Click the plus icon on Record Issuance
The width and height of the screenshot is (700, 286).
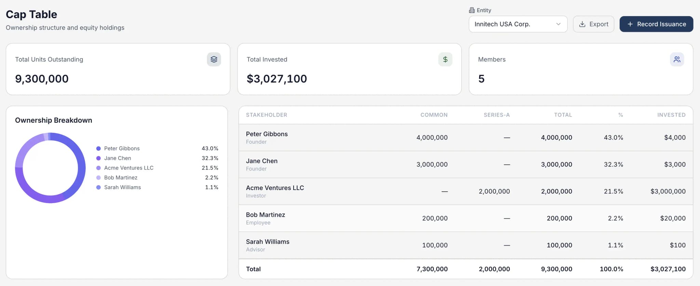(x=630, y=24)
